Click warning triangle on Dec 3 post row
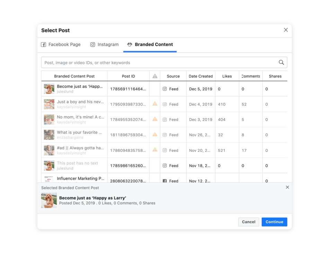 pyautogui.click(x=155, y=119)
